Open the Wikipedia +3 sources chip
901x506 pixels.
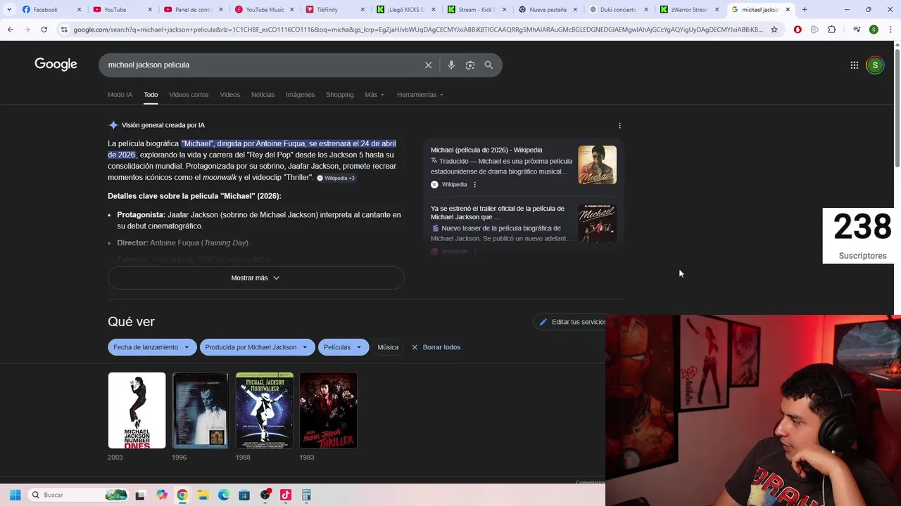point(336,178)
